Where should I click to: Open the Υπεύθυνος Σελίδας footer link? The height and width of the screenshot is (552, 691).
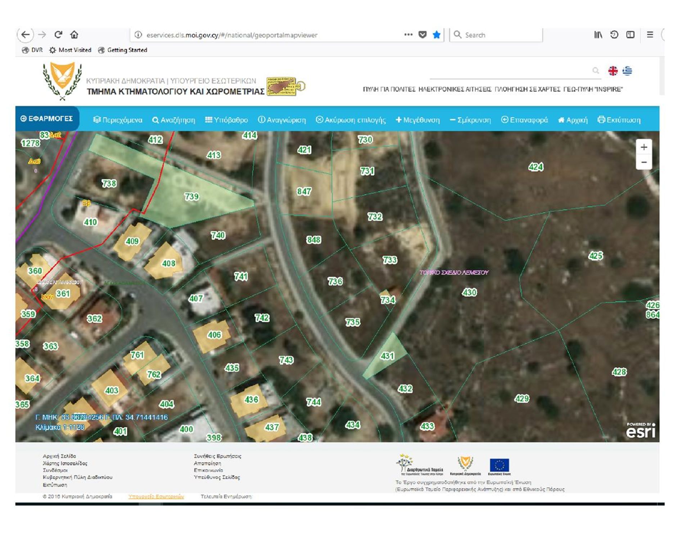click(x=217, y=477)
